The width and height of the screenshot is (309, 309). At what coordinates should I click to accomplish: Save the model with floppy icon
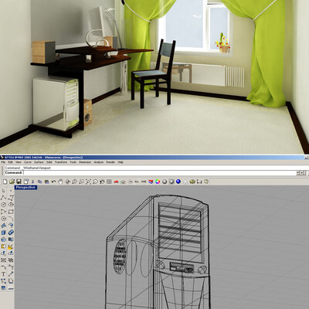click(x=19, y=182)
